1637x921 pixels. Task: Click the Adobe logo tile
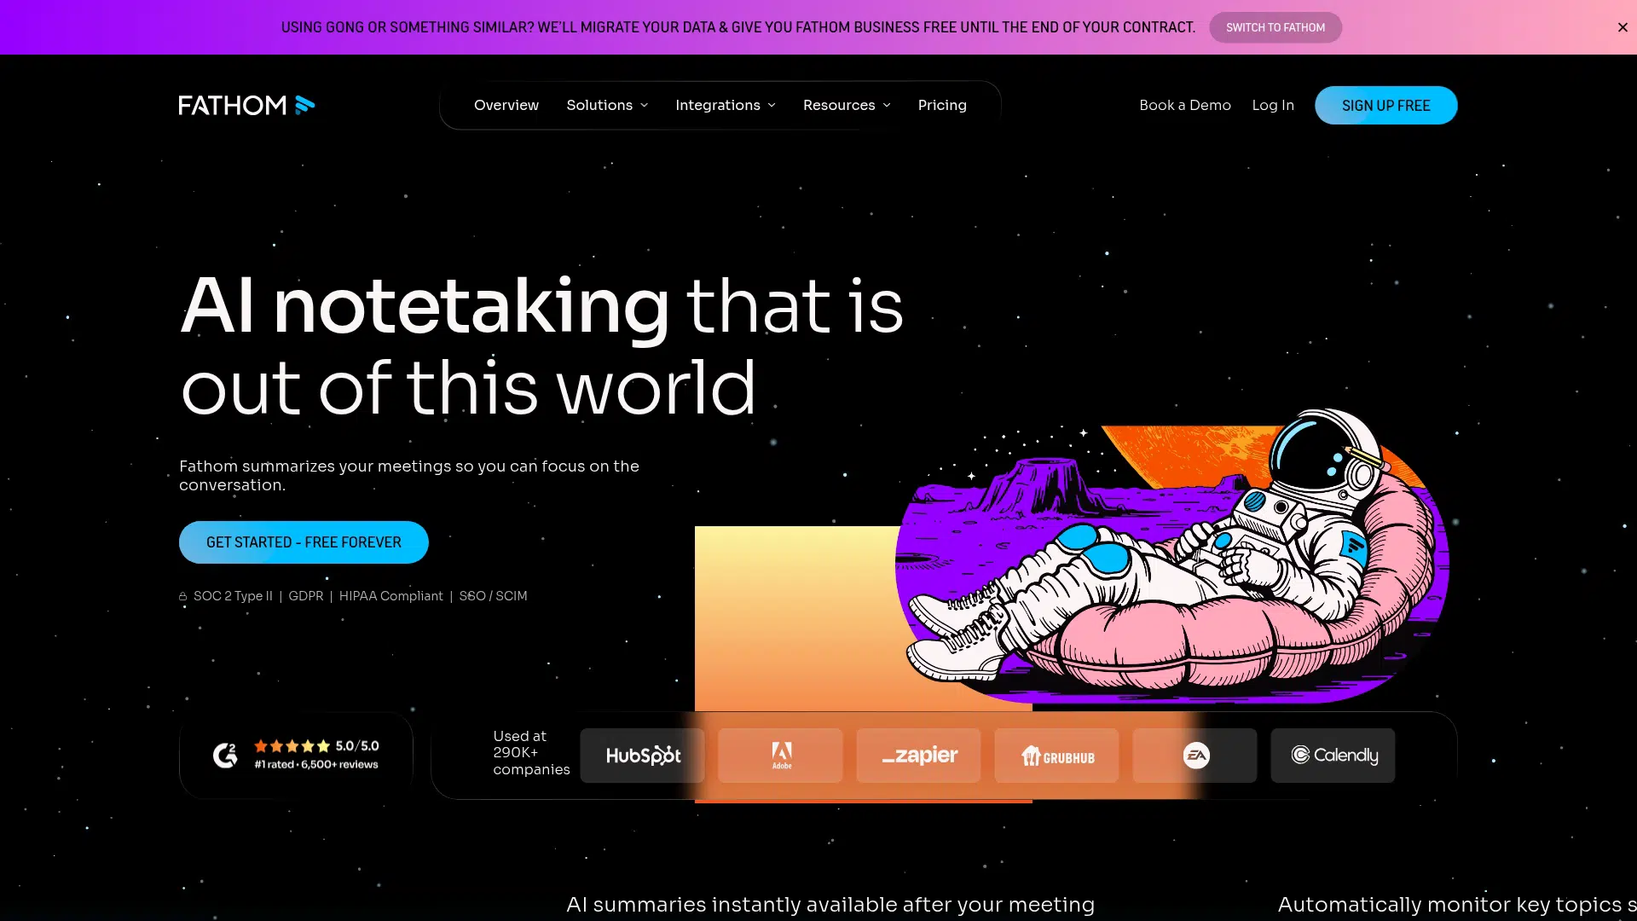tap(780, 756)
